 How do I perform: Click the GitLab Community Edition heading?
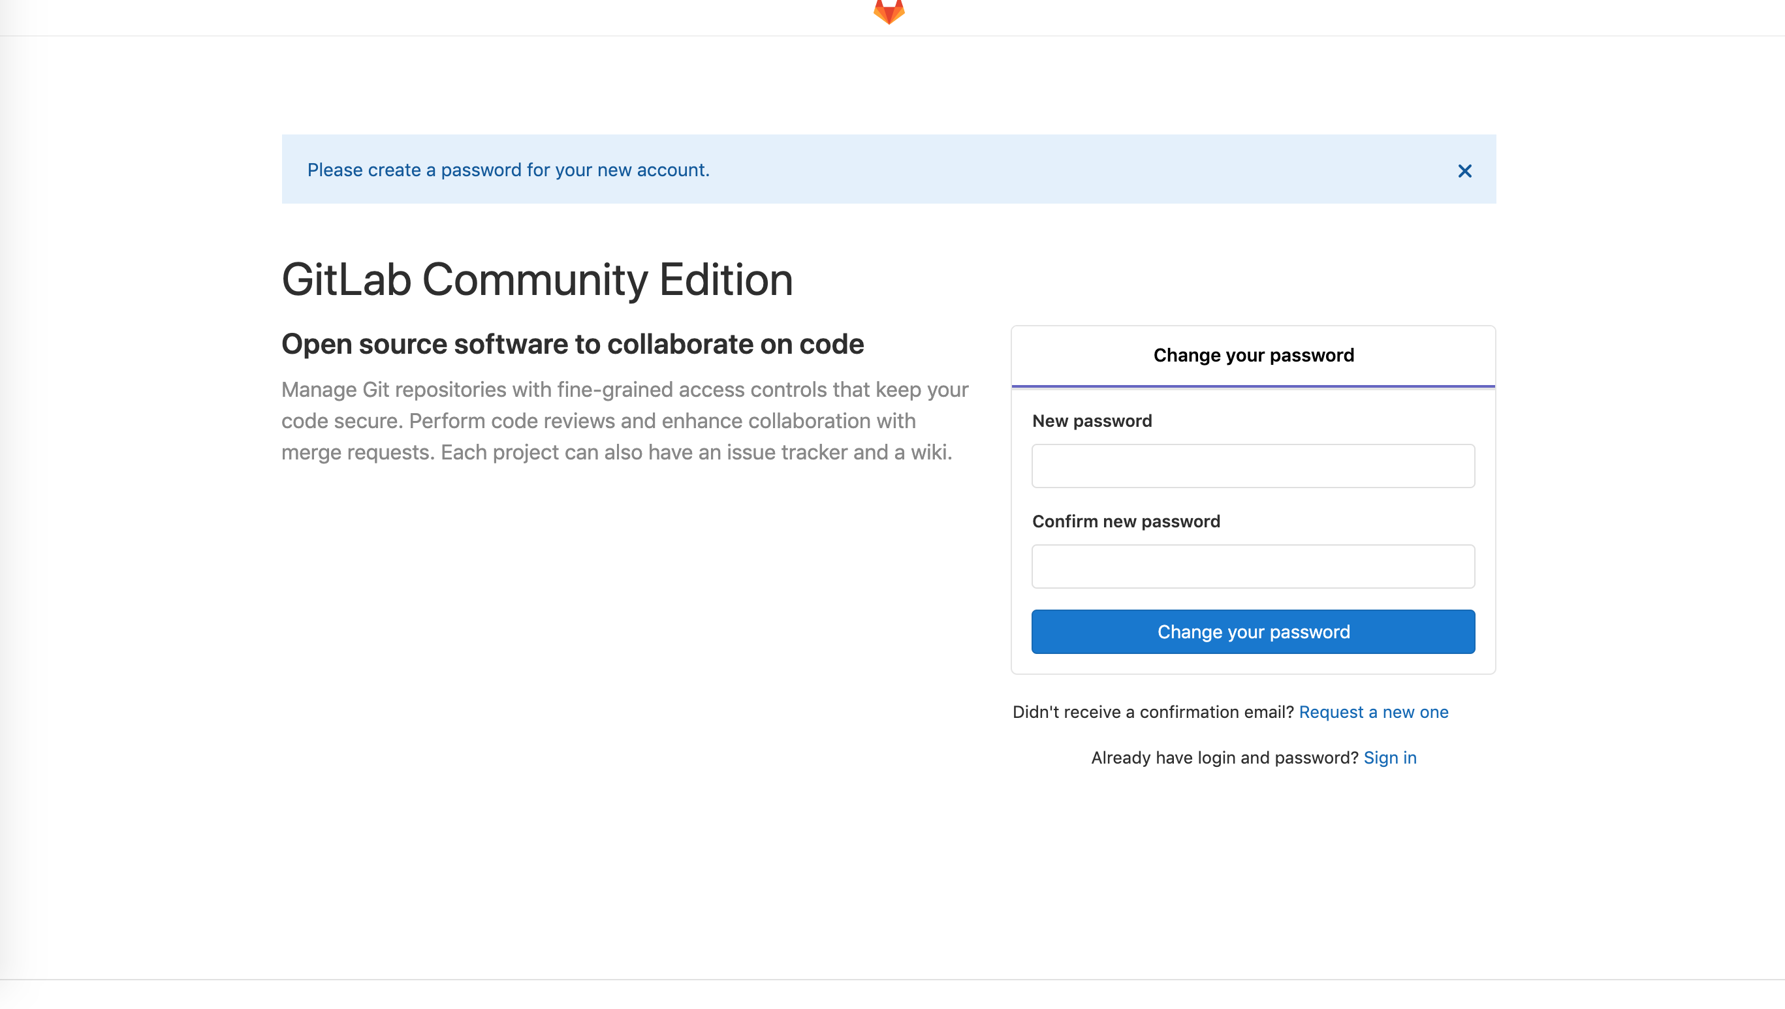pos(537,279)
